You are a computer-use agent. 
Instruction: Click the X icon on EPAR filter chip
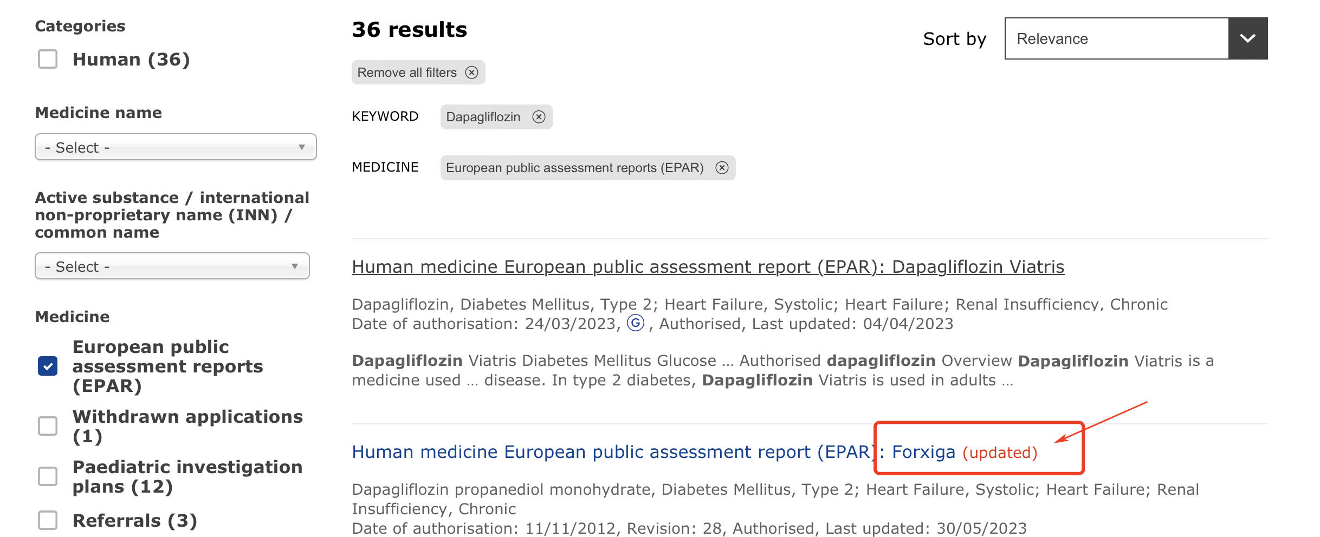click(722, 168)
